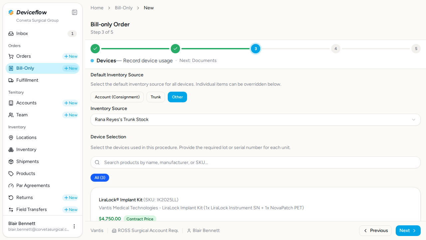Screen dimensions: 426x240
Task: Click the Locations pin icon
Action: 11,138
